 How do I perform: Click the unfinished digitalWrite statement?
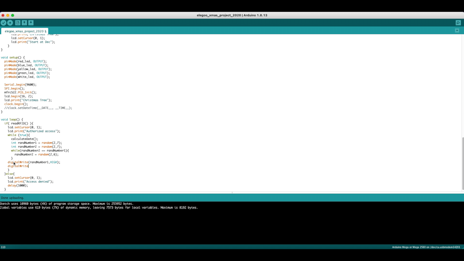click(x=17, y=166)
